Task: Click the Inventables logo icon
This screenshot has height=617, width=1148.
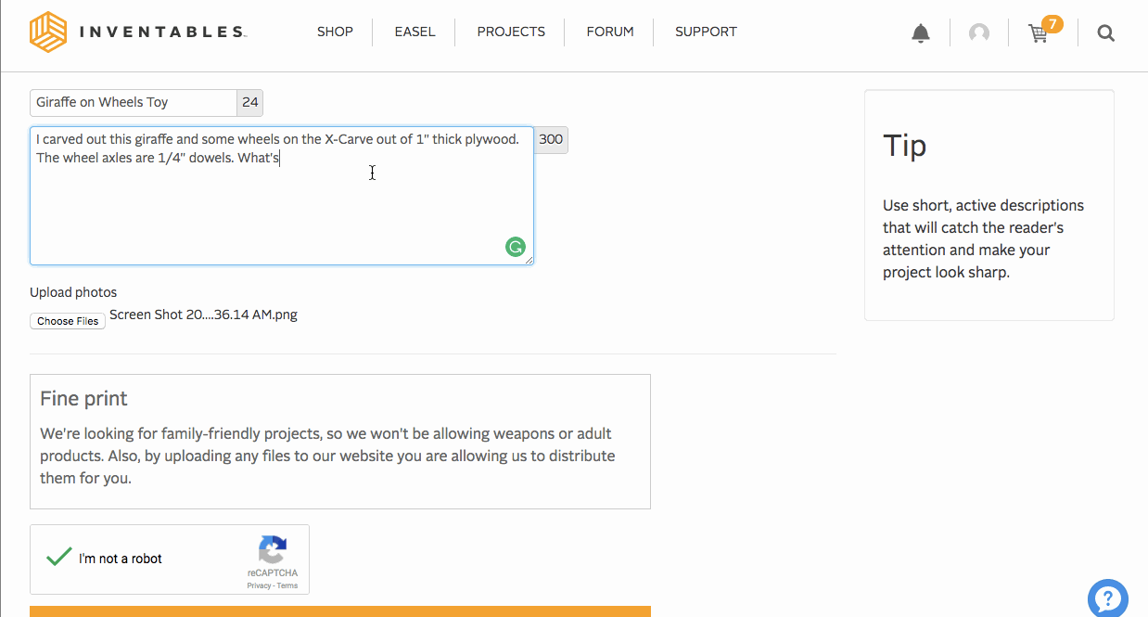Action: (48, 32)
